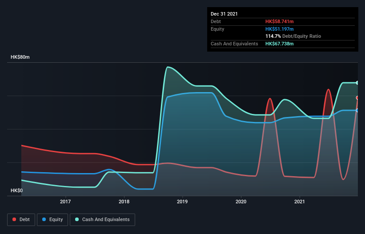365x234 pixels.
Task: Click the 2020 x-axis label
Action: coord(241,202)
